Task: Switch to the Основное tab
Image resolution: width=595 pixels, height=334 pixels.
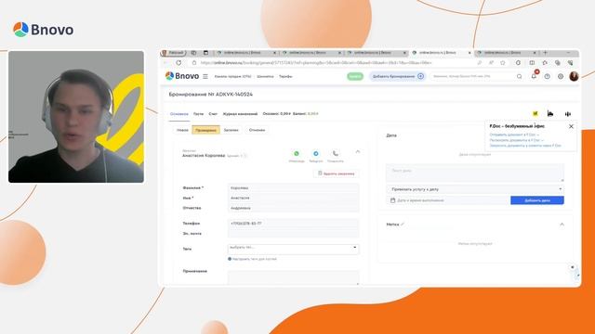Action: 179,113
